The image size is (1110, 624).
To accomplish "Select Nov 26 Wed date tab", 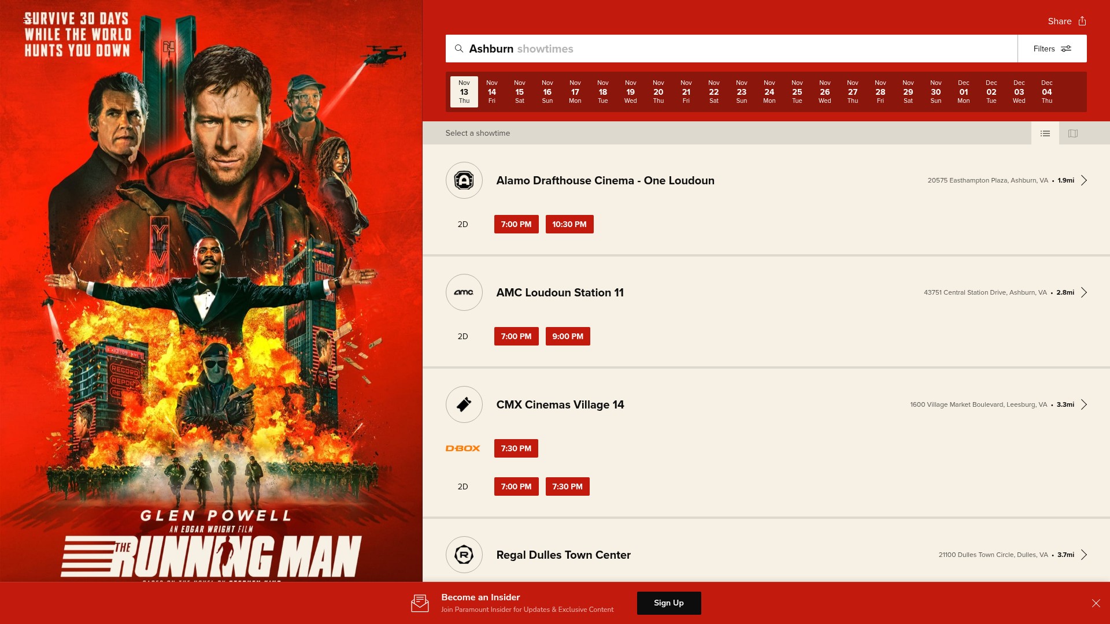I will [825, 92].
